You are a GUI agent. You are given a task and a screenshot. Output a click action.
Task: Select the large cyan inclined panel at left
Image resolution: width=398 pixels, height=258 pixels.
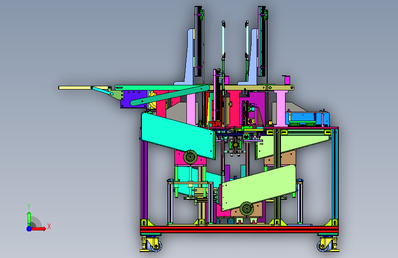(x=178, y=135)
